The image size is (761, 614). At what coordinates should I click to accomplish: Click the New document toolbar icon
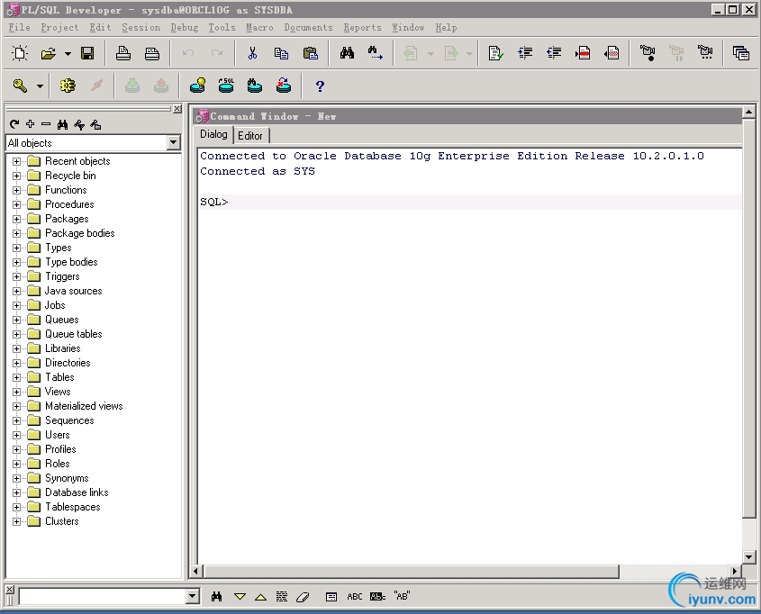tap(20, 53)
